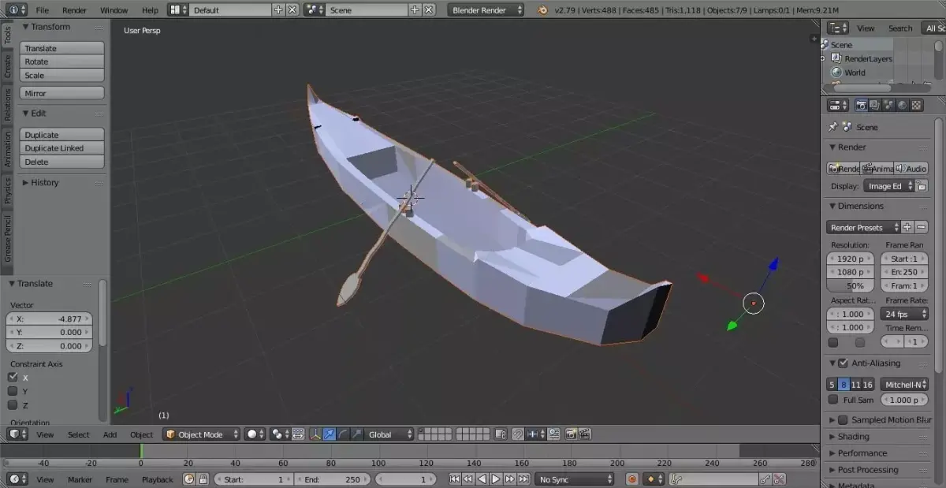The height and width of the screenshot is (488, 946).
Task: Toggle automatic keyframe record button
Action: (x=632, y=479)
